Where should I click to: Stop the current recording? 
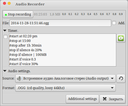tap(18, 14)
